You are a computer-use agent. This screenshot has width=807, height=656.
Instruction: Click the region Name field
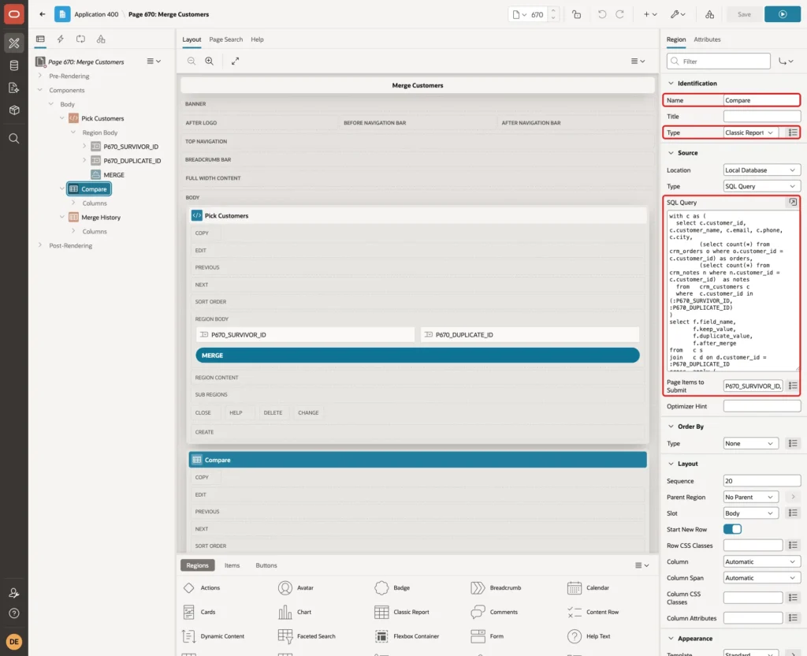[x=761, y=100]
